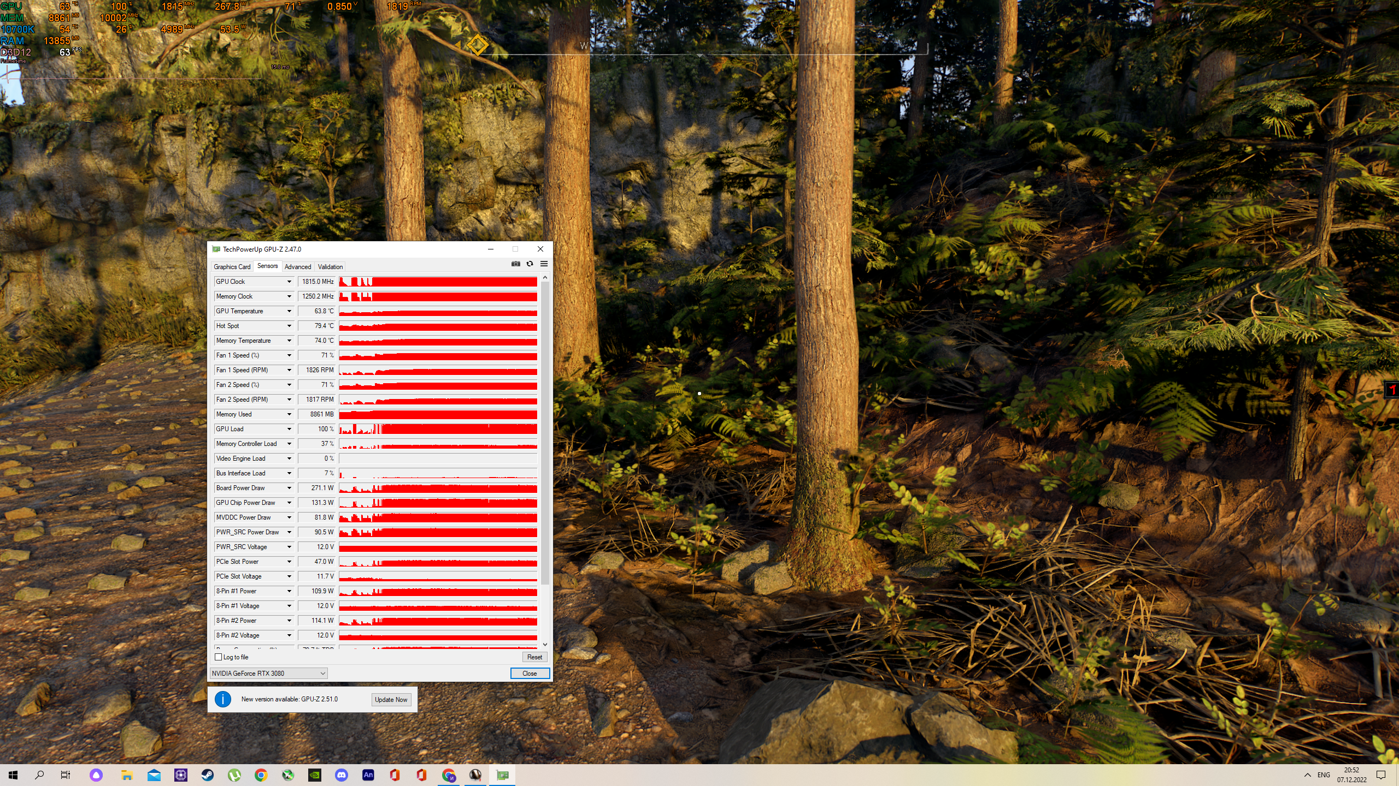Open the NVIDIA GeForce RTX 3080 selector
Screen dimensions: 1399x786
tap(268, 673)
